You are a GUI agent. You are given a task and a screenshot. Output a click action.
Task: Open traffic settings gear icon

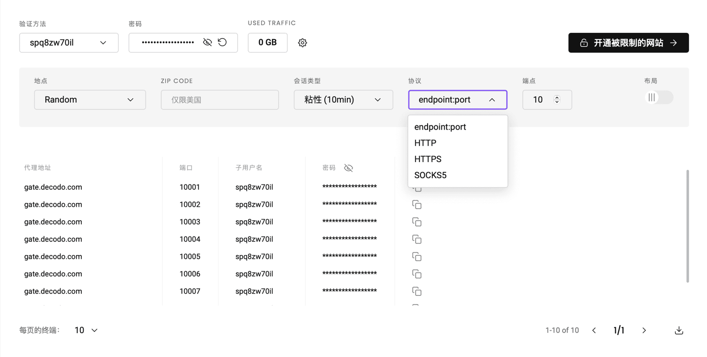point(302,43)
